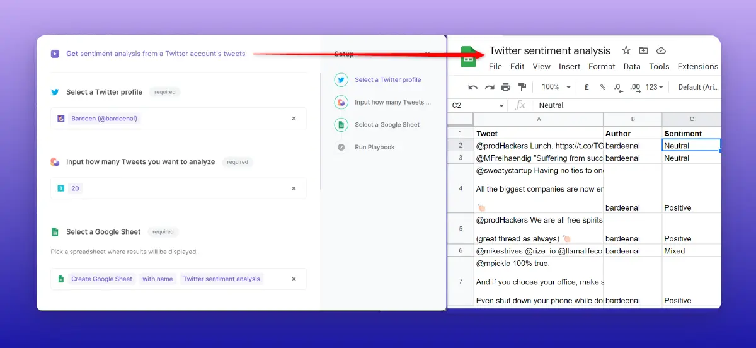Select row 4 header
This screenshot has width=756, height=348.
click(x=461, y=188)
